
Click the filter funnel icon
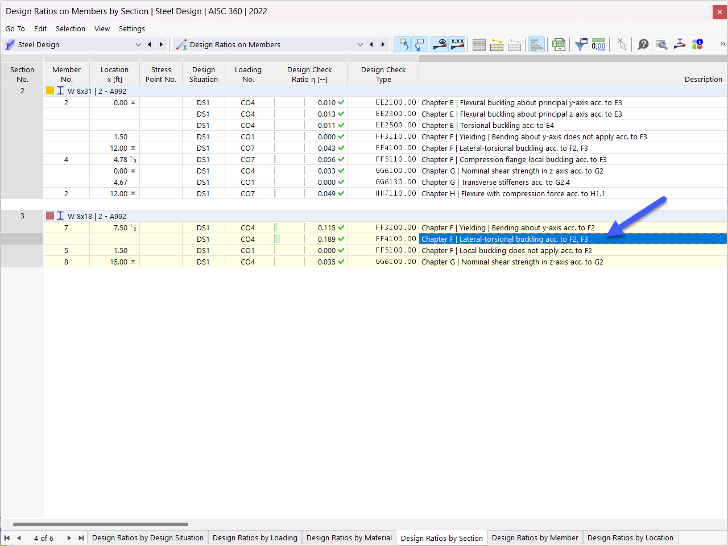581,44
